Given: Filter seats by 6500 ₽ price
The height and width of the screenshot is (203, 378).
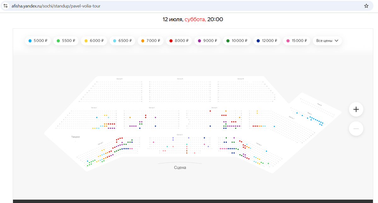Looking at the screenshot, I should tap(122, 41).
